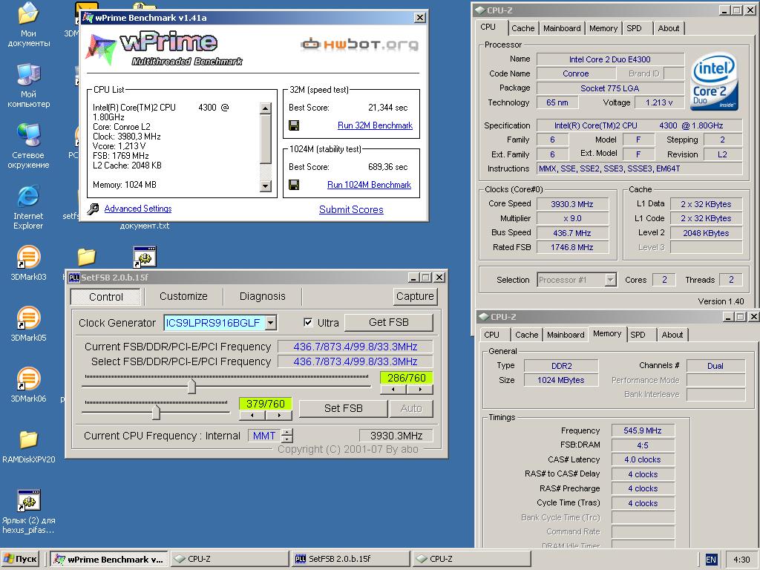The width and height of the screenshot is (760, 570).
Task: Click the first CPU-Z taskbar button
Action: tap(230, 560)
